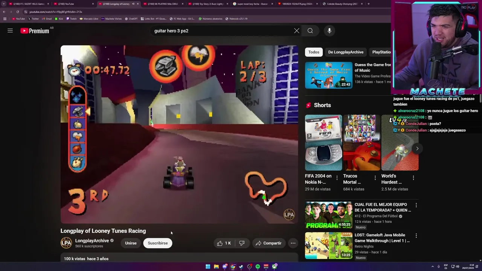Expand description at 100 k vistas
Image resolution: width=482 pixels, height=271 pixels.
coord(86,259)
